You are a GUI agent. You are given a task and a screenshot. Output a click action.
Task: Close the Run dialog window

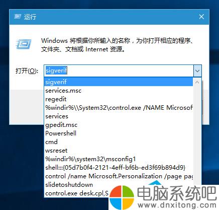[x=201, y=17]
